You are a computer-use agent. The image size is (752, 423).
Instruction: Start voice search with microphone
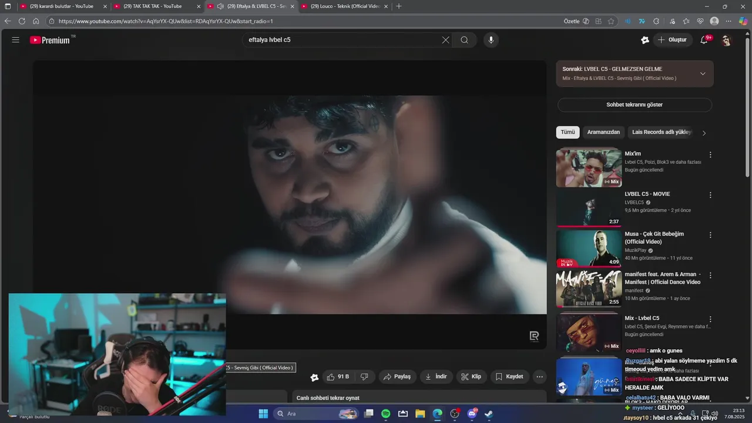491,40
